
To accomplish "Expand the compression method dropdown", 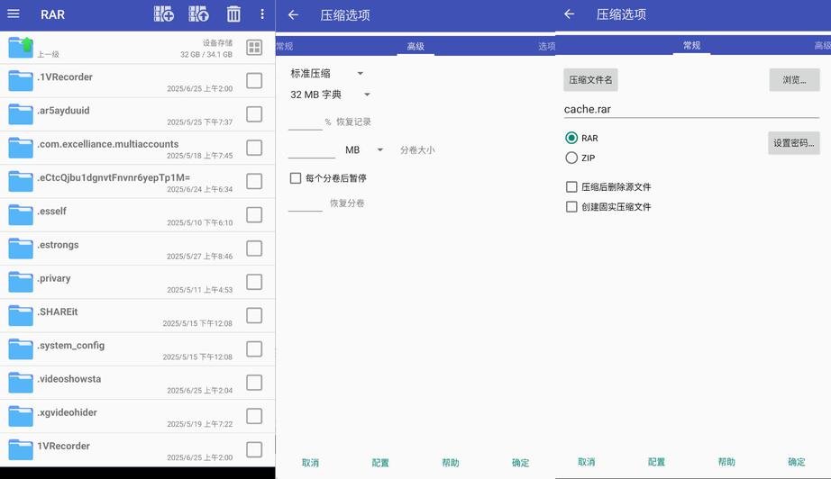I will tap(327, 74).
